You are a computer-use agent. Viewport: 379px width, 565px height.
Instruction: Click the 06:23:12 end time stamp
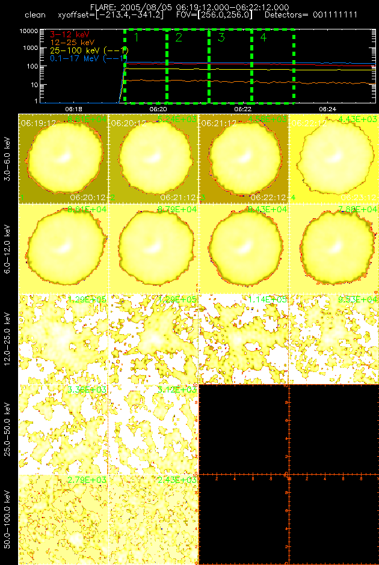click(x=359, y=198)
